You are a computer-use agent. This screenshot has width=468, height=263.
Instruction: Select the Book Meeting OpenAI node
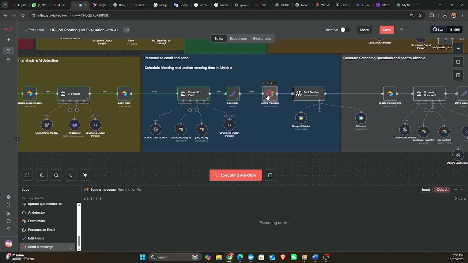pos(309,94)
